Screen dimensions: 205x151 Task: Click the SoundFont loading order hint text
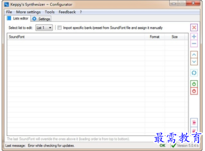click(68, 139)
